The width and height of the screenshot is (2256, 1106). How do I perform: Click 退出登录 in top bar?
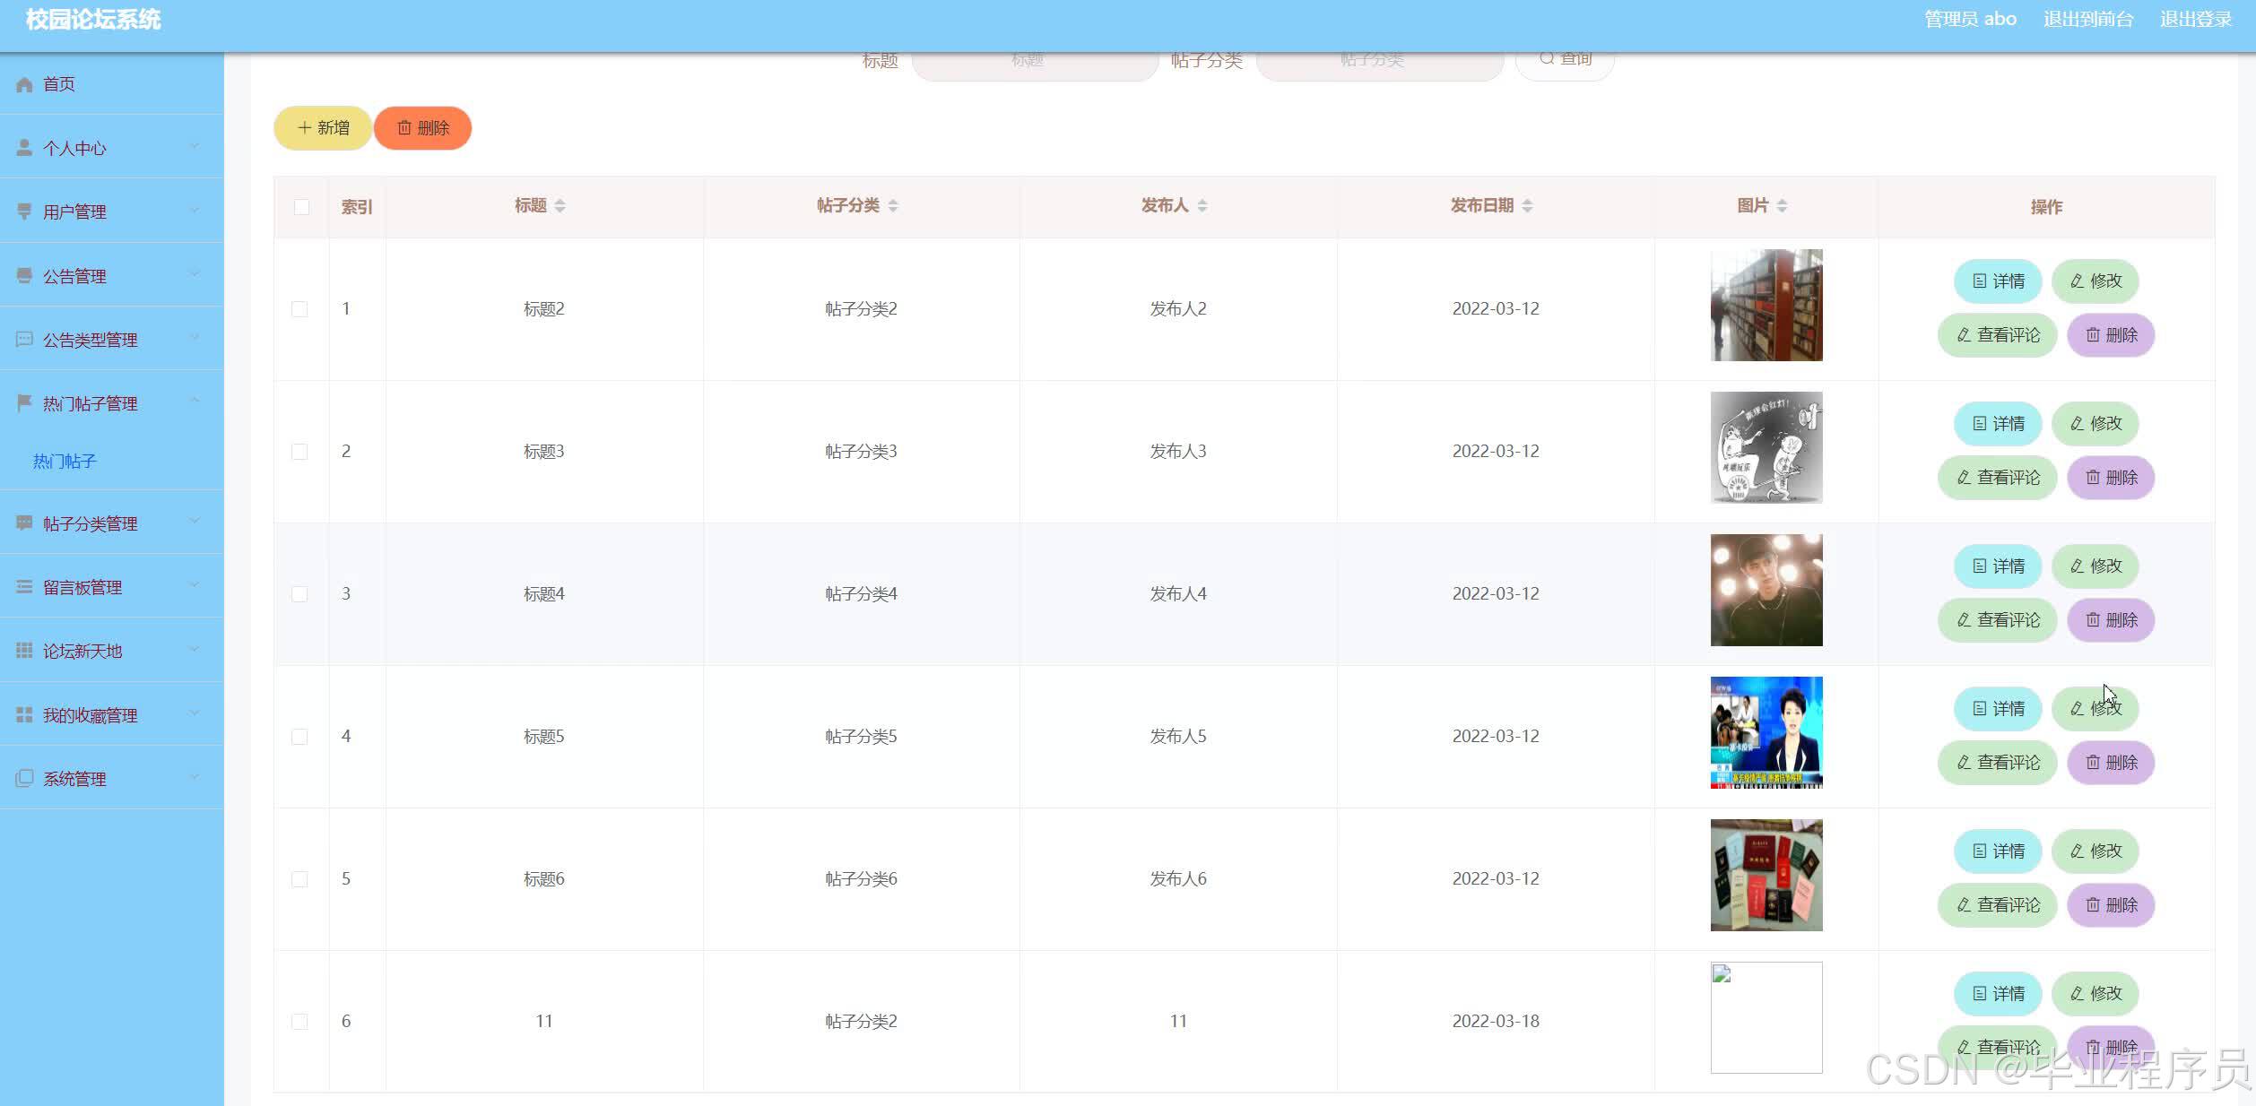point(2195,20)
